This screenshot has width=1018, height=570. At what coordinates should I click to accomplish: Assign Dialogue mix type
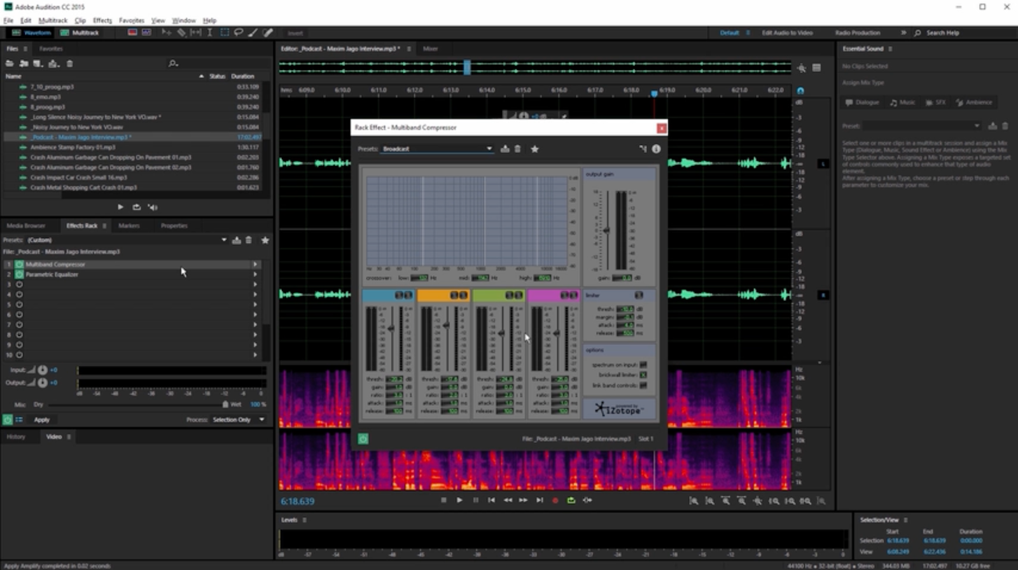[x=863, y=102]
